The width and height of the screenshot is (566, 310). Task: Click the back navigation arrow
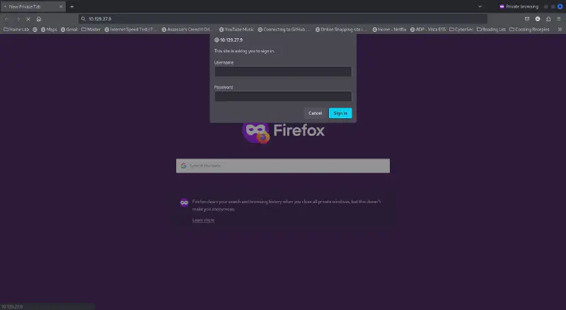pos(7,19)
